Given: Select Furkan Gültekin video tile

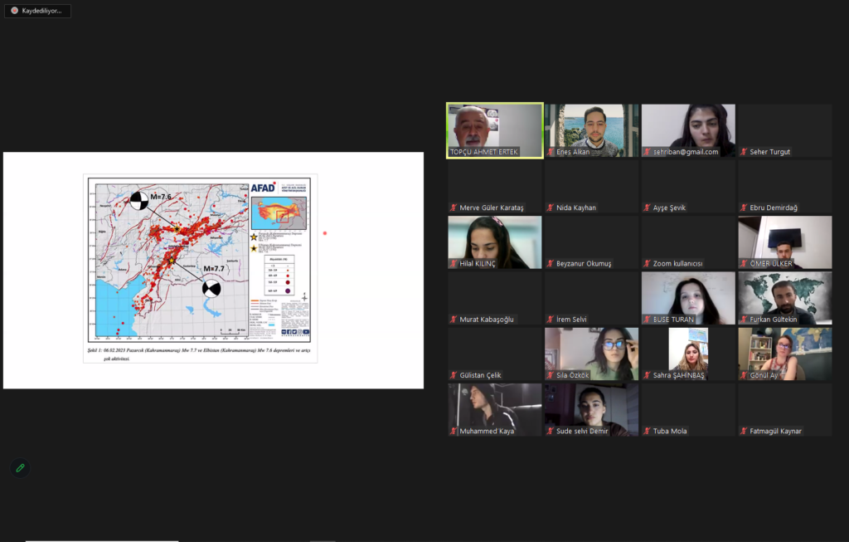Looking at the screenshot, I should coord(785,298).
